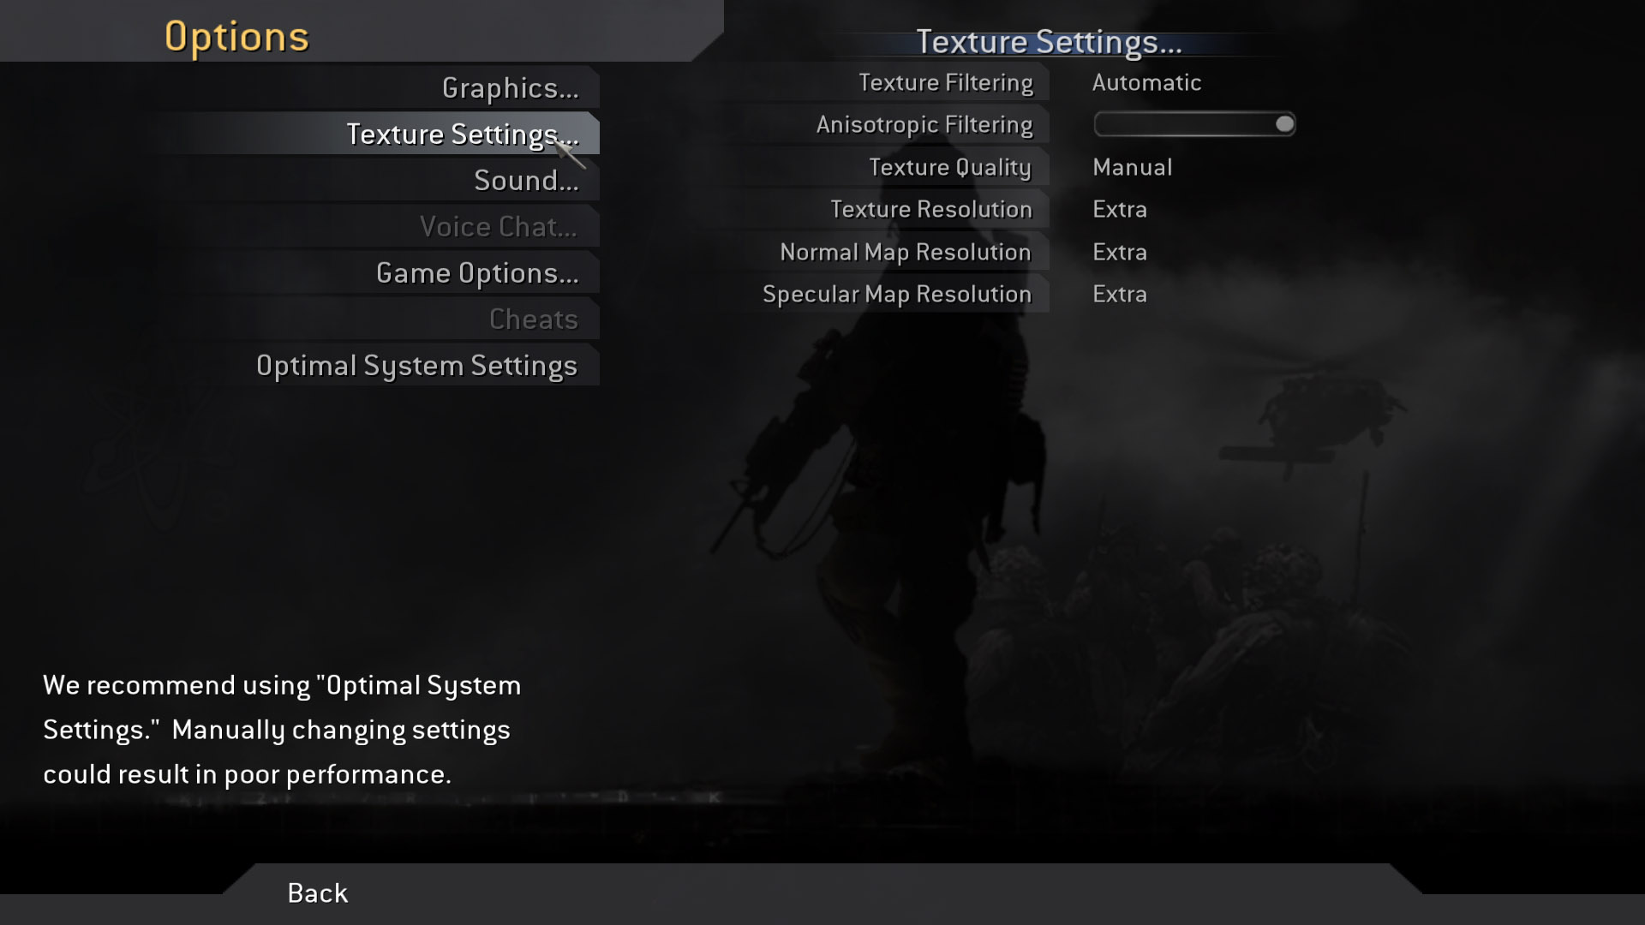Image resolution: width=1645 pixels, height=925 pixels.
Task: Open the Sound options menu
Action: pos(526,181)
